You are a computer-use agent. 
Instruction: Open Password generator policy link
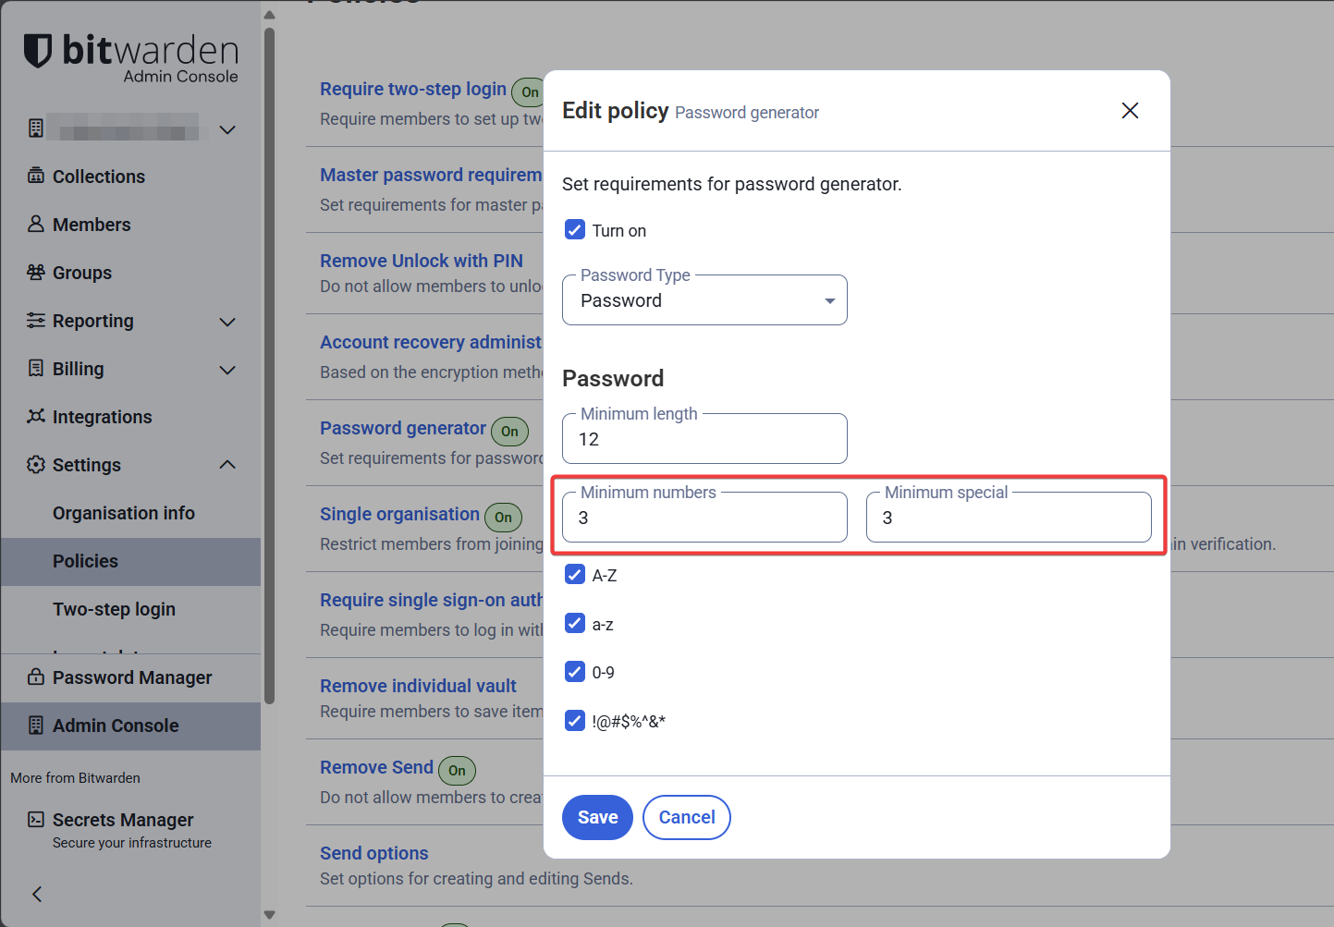pyautogui.click(x=403, y=428)
